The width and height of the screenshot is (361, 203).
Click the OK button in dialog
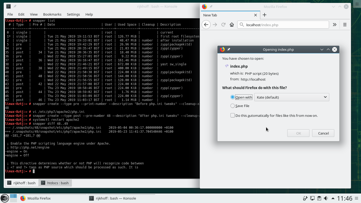pyautogui.click(x=298, y=133)
